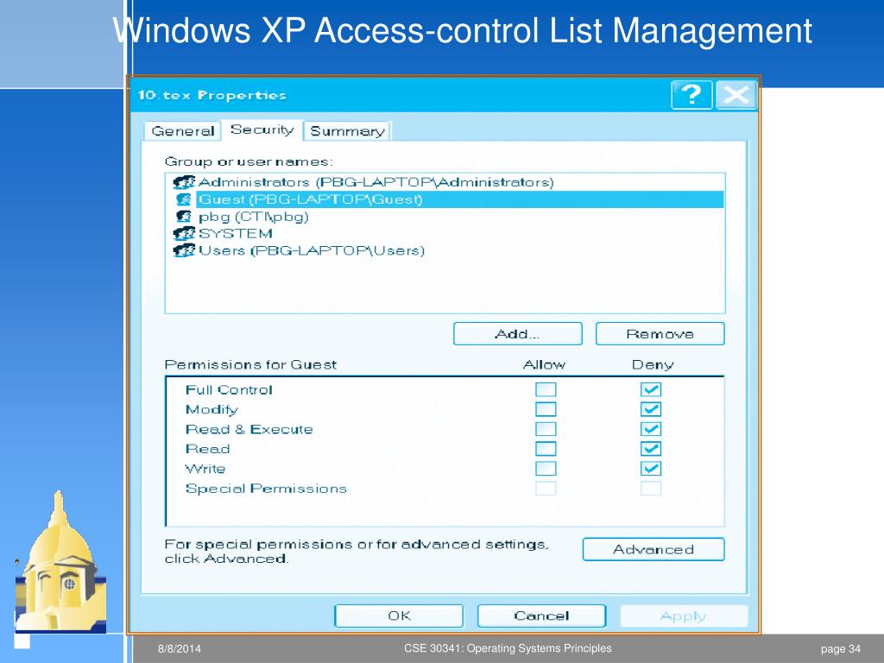Click the Modify permission label
The width and height of the screenshot is (884, 663).
pyautogui.click(x=212, y=410)
